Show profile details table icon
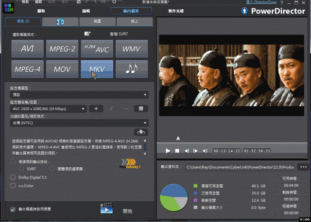Screen dimensions: 311x222 tap(141, 109)
